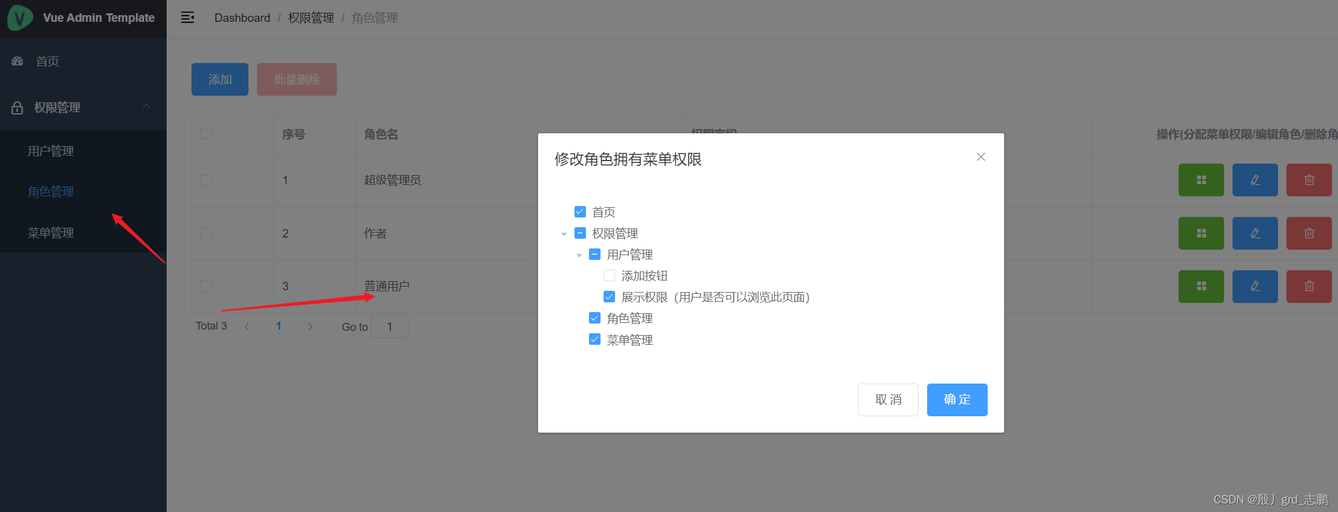Close the 修改角色拥有菜单权限 dialog
Viewport: 1338px width, 512px height.
981,157
